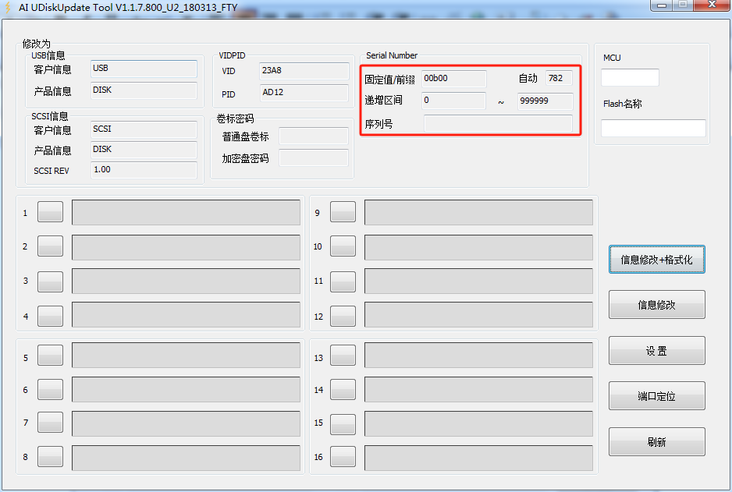Image resolution: width=732 pixels, height=492 pixels.
Task: Click the lightning bolt application icon in title bar
Action: [x=10, y=6]
